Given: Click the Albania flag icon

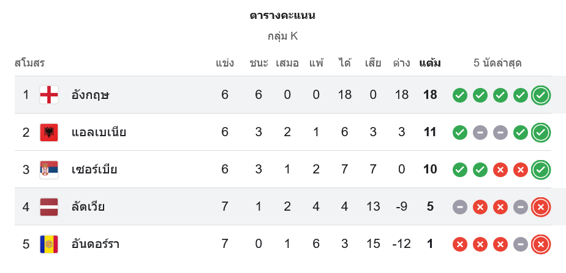Looking at the screenshot, I should [x=49, y=132].
